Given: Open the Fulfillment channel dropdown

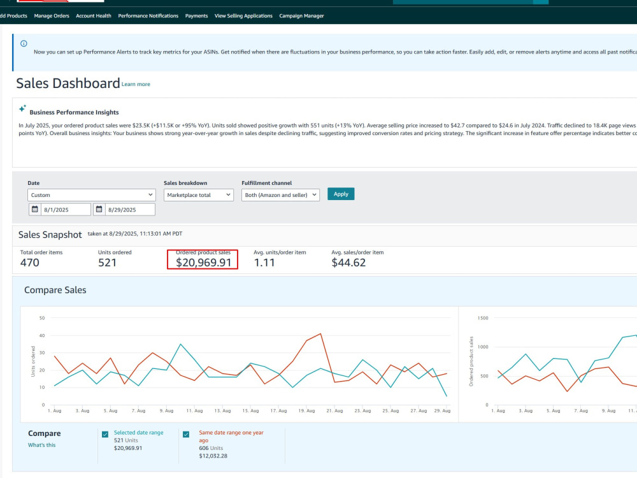Looking at the screenshot, I should [280, 194].
